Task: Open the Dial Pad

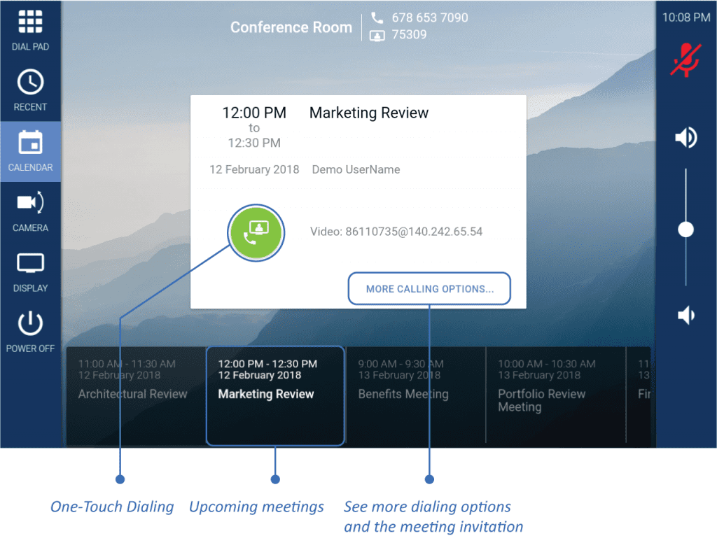Action: [30, 31]
